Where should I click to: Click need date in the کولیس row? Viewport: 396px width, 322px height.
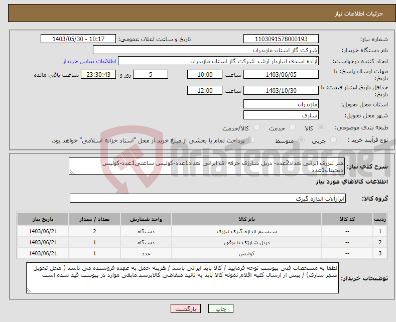(43, 253)
